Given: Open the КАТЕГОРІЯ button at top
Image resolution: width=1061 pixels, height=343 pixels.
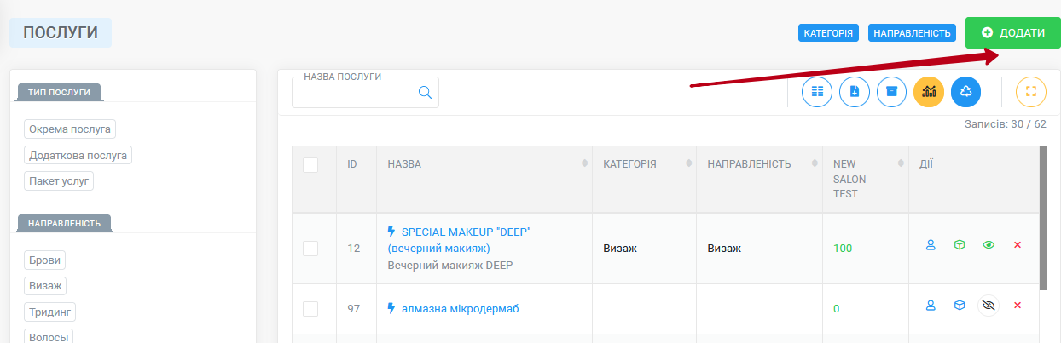Looking at the screenshot, I should [x=827, y=33].
